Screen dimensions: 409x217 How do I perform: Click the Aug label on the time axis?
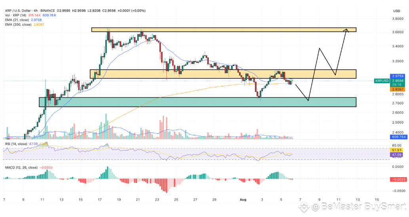(243, 200)
